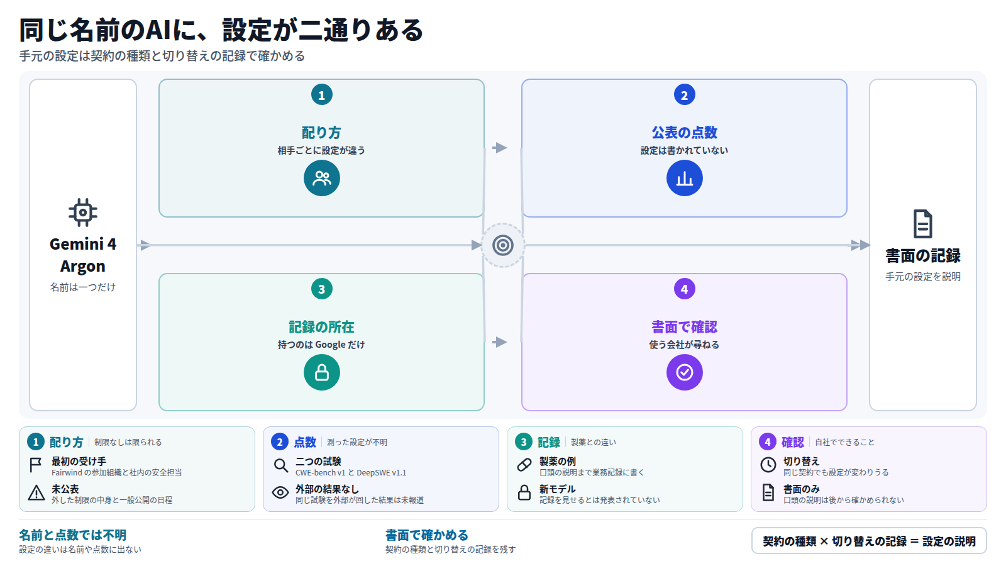Click the text 外した制限の中身と一般公開の日程
Screen dimensions: 1006x566
[x=112, y=501]
